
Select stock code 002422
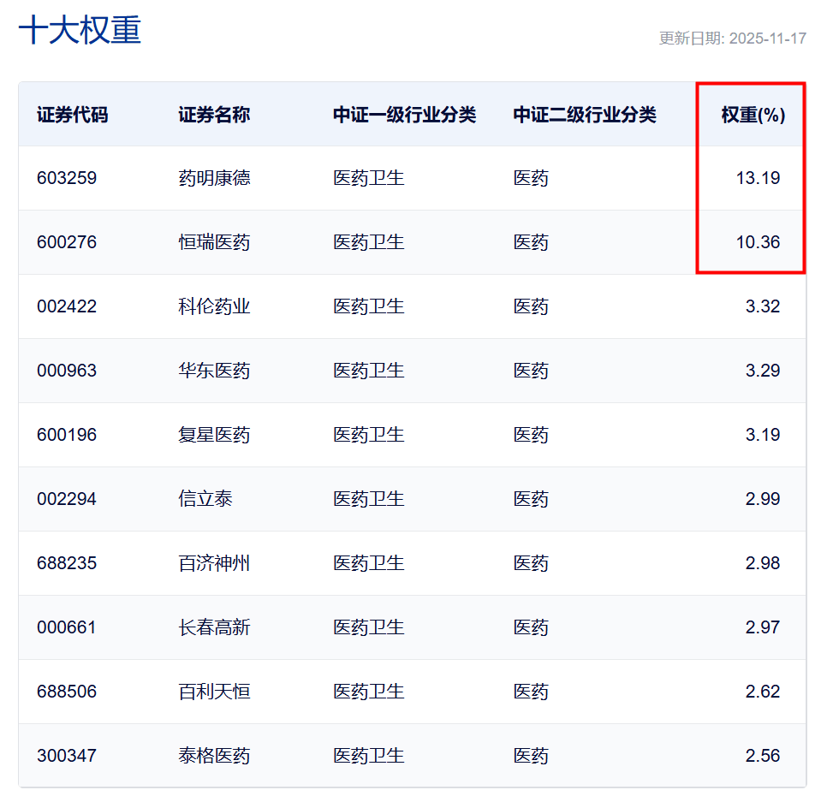click(x=67, y=306)
